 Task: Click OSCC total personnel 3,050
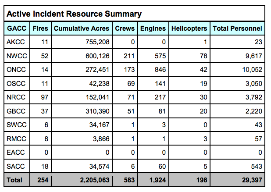click(254, 83)
